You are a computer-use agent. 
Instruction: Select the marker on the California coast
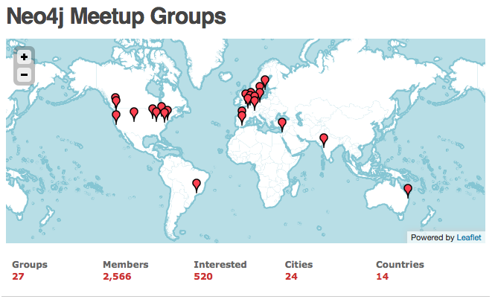click(116, 118)
